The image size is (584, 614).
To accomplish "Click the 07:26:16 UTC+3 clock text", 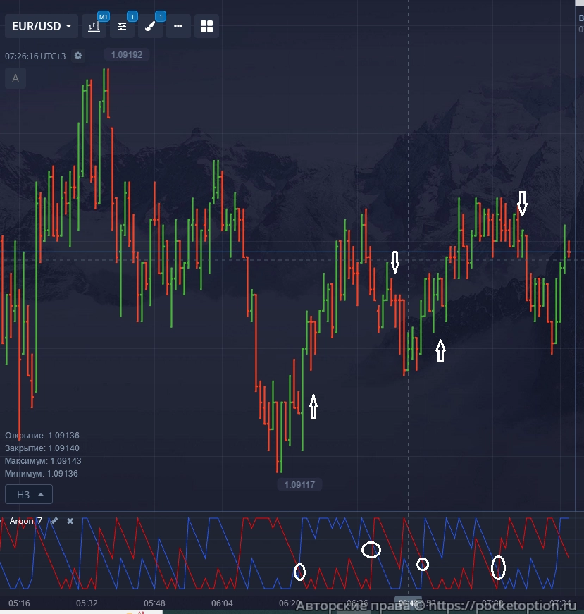I will pyautogui.click(x=35, y=56).
